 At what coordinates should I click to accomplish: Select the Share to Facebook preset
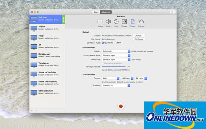pos(47,83)
